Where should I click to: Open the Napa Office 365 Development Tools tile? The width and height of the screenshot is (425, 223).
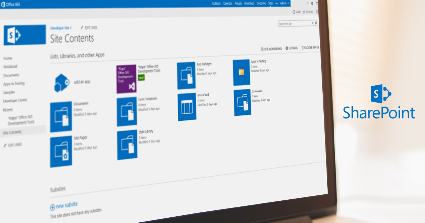126,79
